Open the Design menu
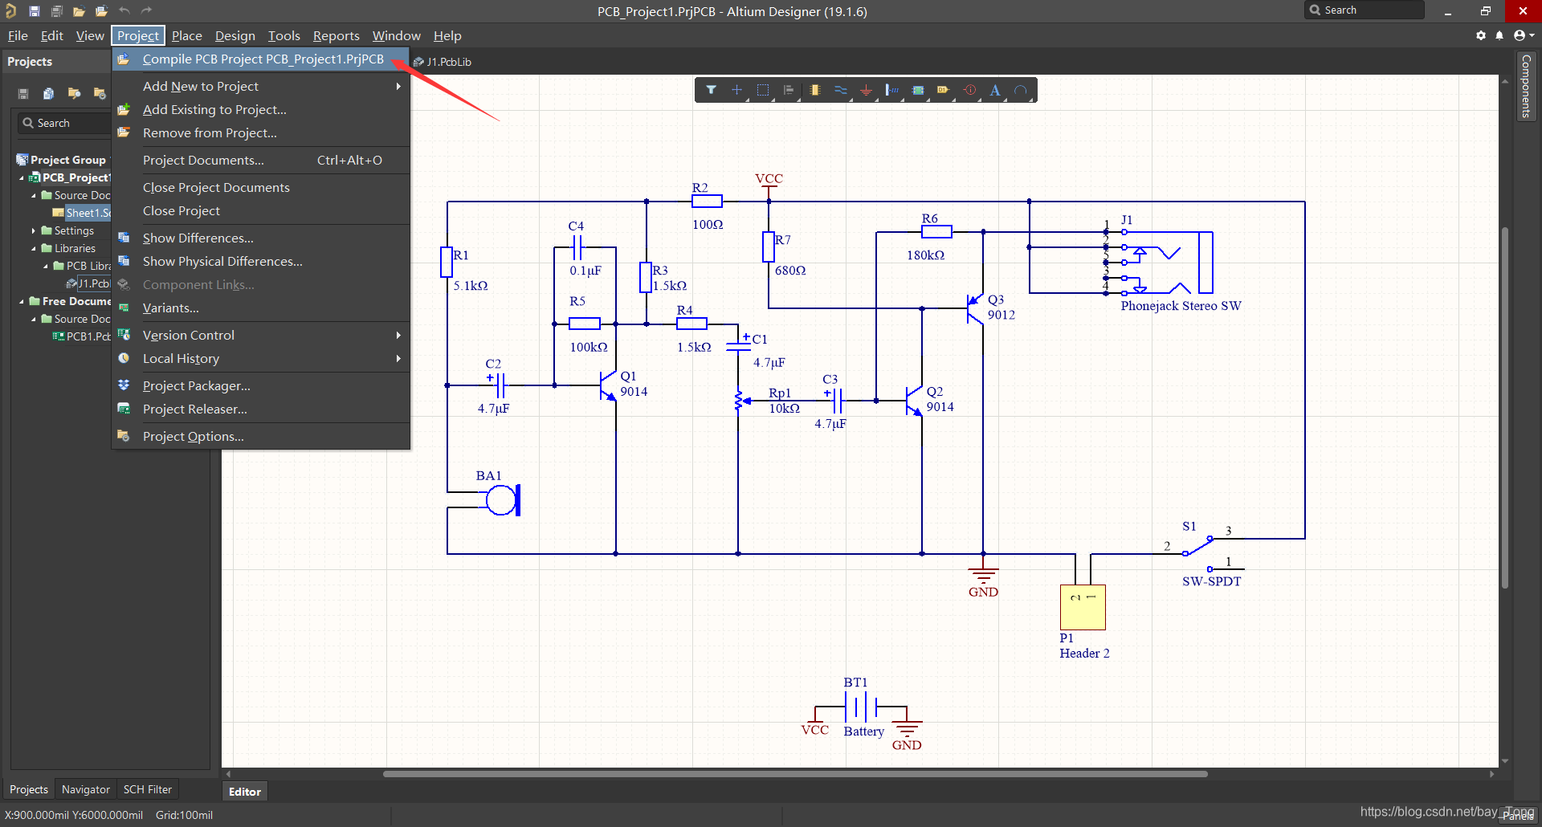 tap(235, 35)
